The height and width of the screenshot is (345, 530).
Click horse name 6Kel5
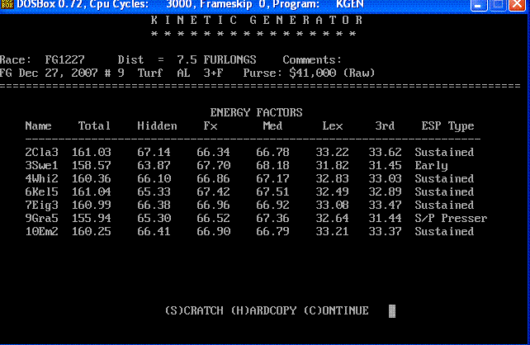coord(41,192)
